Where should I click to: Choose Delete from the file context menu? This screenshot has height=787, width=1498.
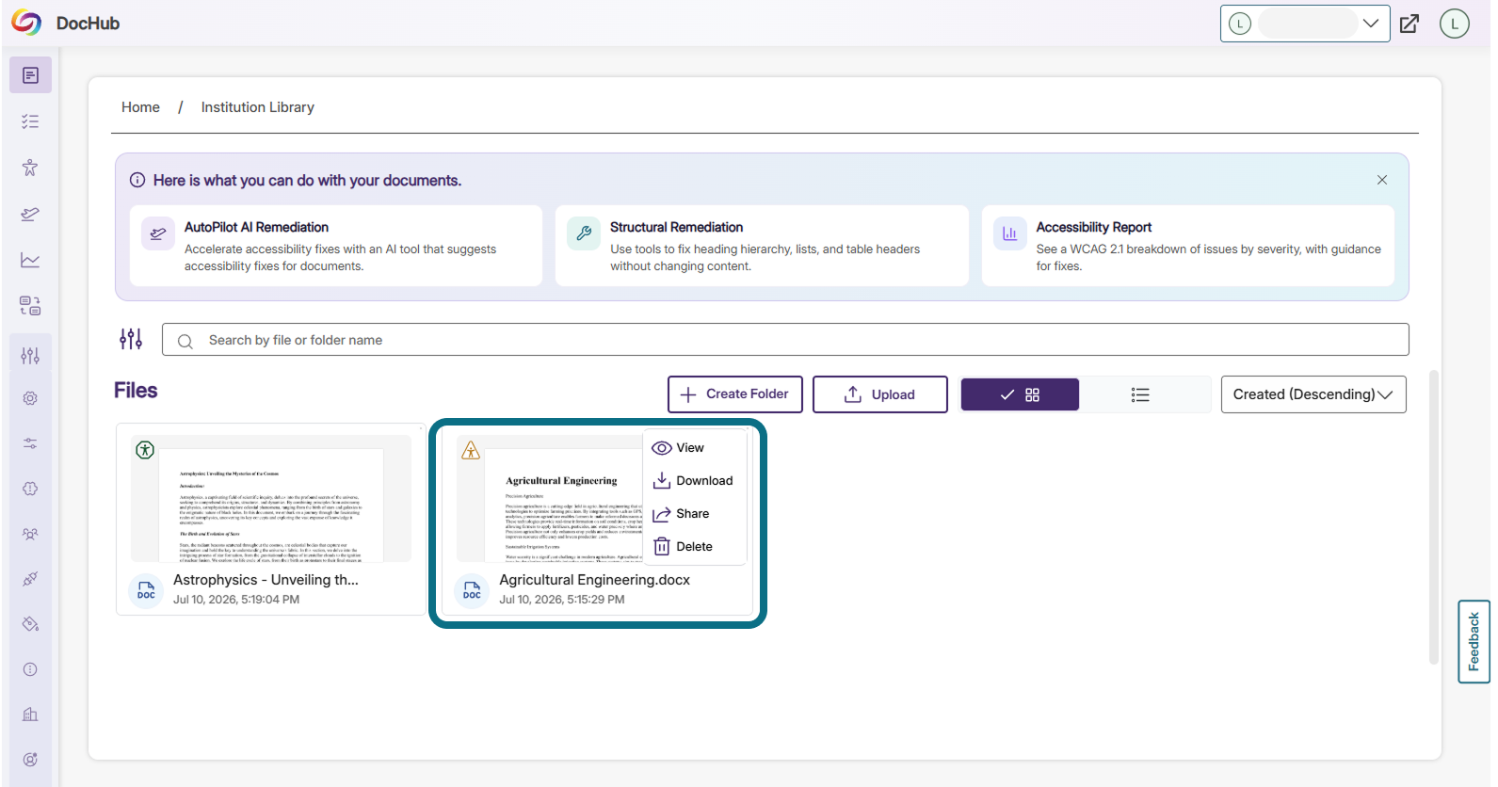click(695, 547)
